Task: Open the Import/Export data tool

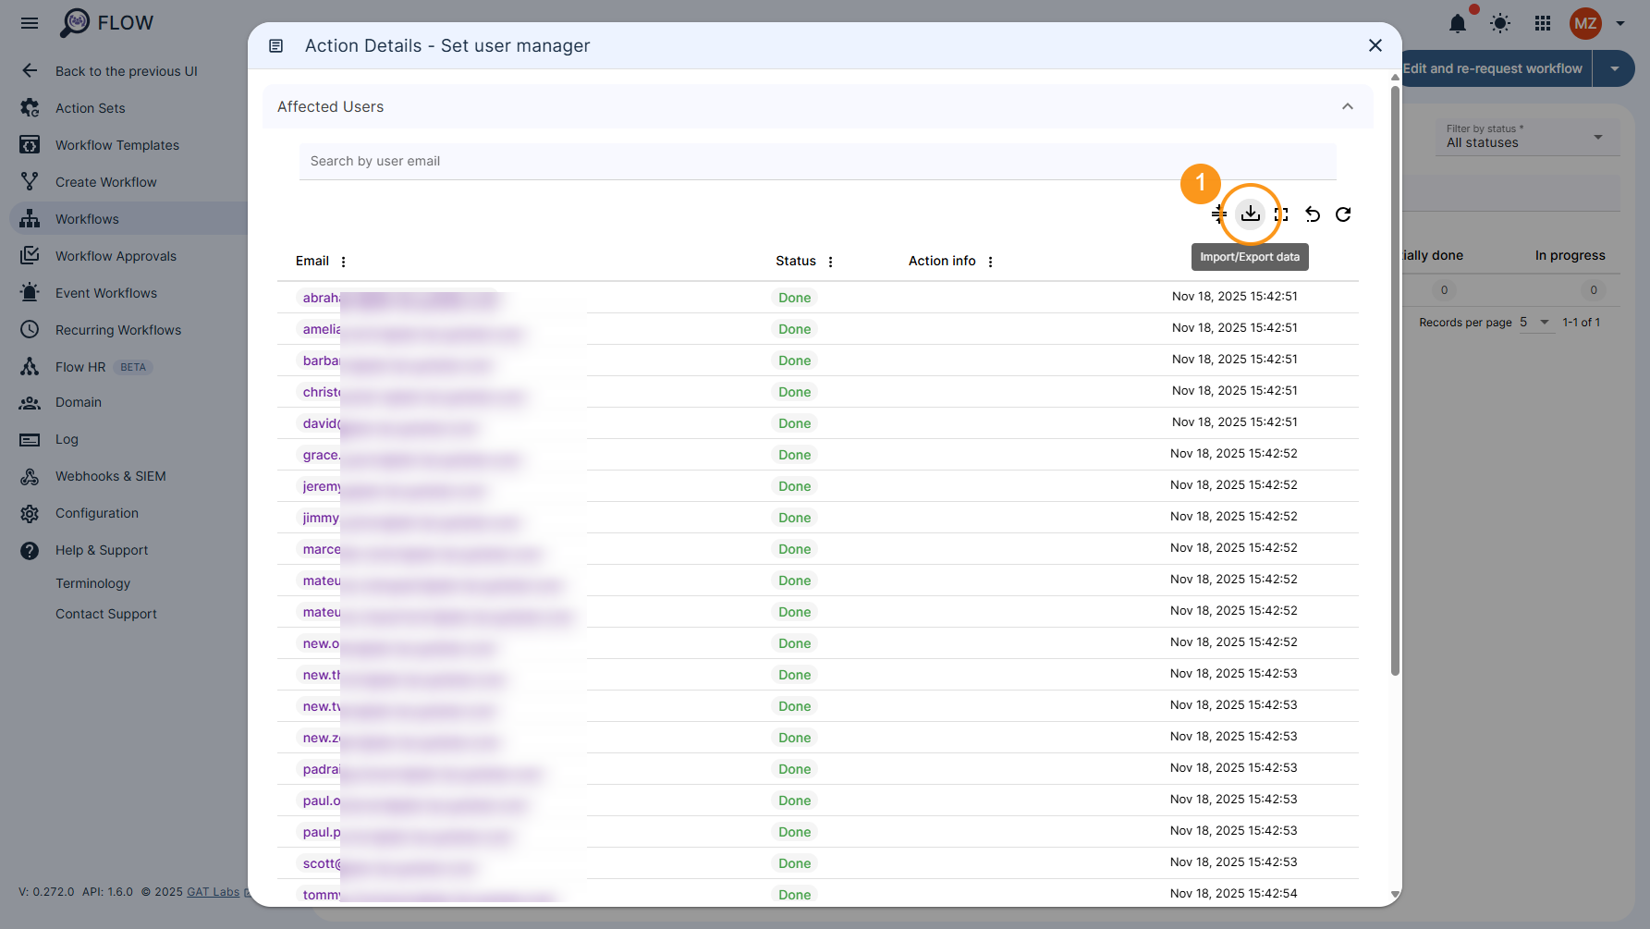Action: (x=1250, y=214)
